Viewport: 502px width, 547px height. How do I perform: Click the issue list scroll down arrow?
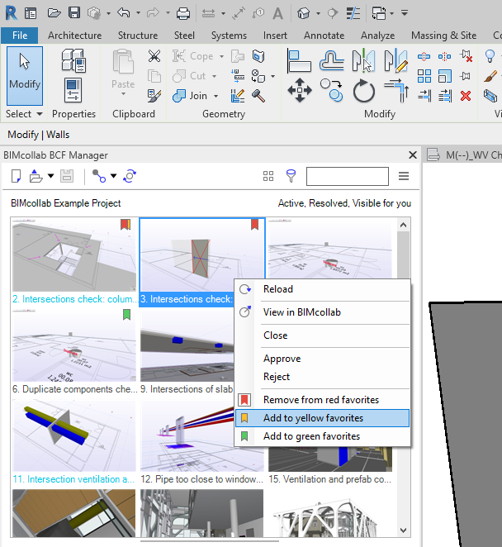[x=404, y=530]
